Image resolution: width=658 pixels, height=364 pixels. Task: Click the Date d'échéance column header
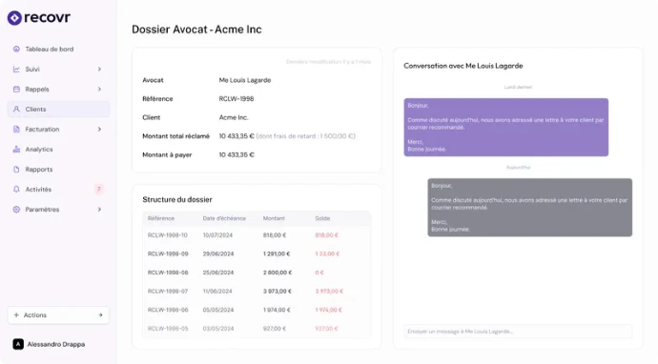tap(224, 218)
